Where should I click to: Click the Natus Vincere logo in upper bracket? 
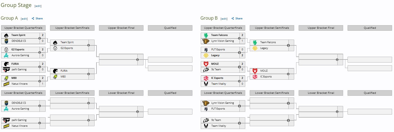6,84
